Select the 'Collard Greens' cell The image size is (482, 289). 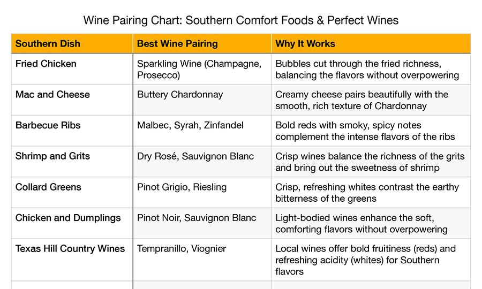pos(72,192)
